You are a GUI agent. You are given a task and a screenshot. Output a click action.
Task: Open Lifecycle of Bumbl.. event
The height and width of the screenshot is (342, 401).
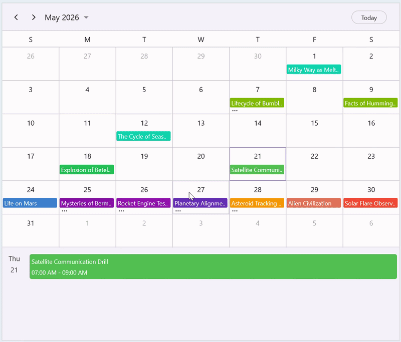257,103
